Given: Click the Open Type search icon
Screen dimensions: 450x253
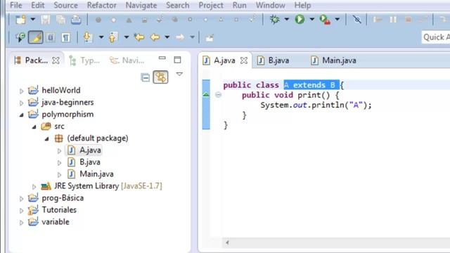Looking at the screenshot, I should [20, 37].
